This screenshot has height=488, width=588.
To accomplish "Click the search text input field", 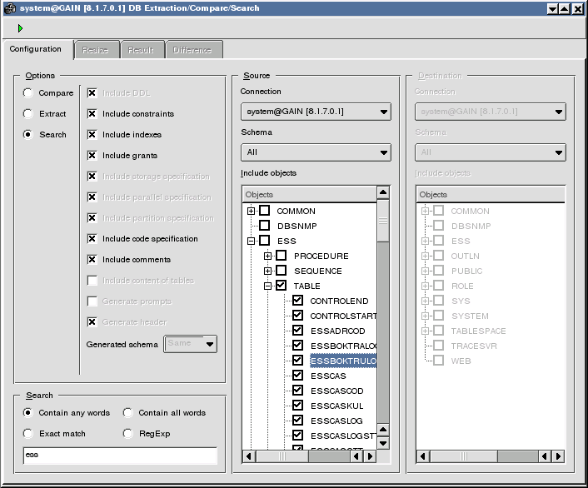I will tap(119, 456).
